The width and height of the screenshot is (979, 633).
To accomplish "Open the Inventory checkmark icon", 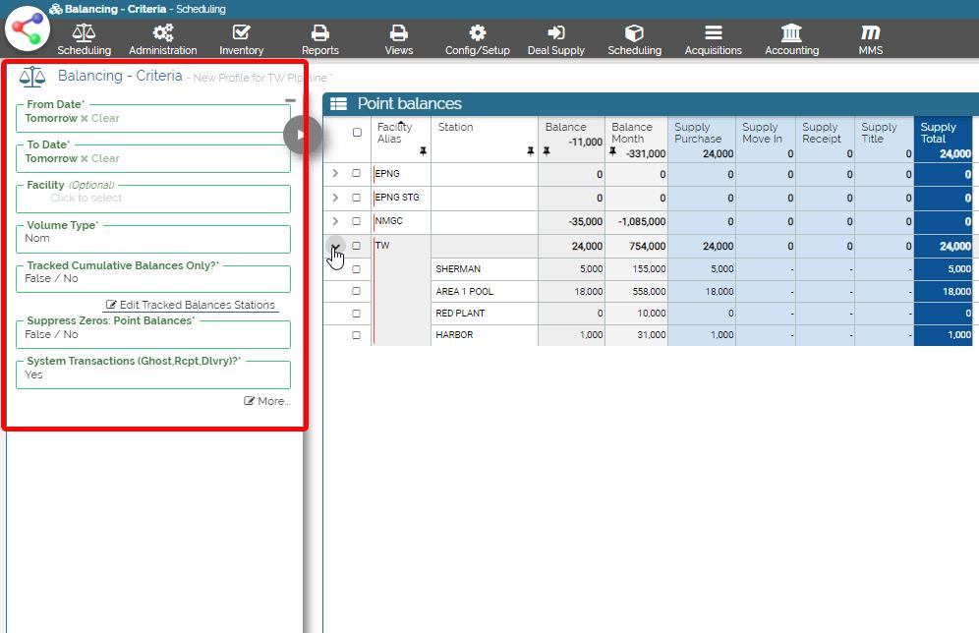I will pos(241,33).
